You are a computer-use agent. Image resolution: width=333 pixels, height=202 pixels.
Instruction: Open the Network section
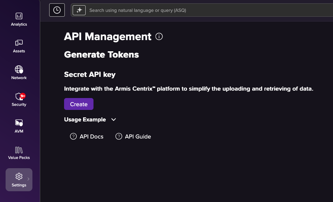click(x=19, y=73)
